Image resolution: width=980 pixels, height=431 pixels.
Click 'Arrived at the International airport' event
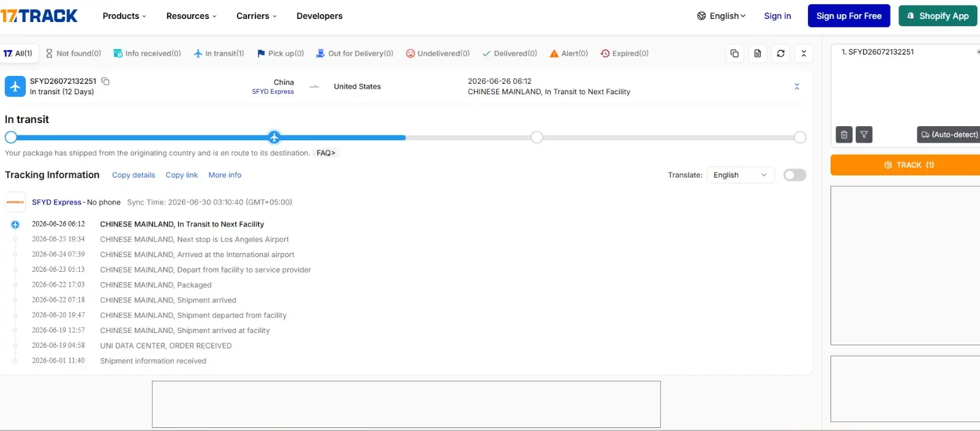[x=197, y=255]
